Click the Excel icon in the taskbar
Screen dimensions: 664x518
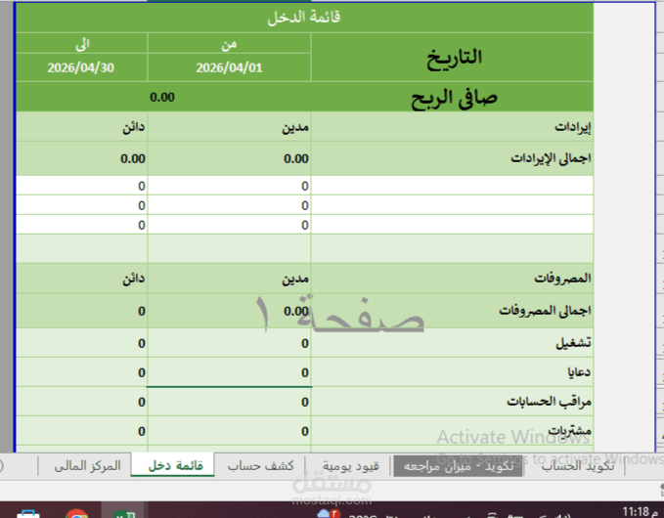(123, 513)
